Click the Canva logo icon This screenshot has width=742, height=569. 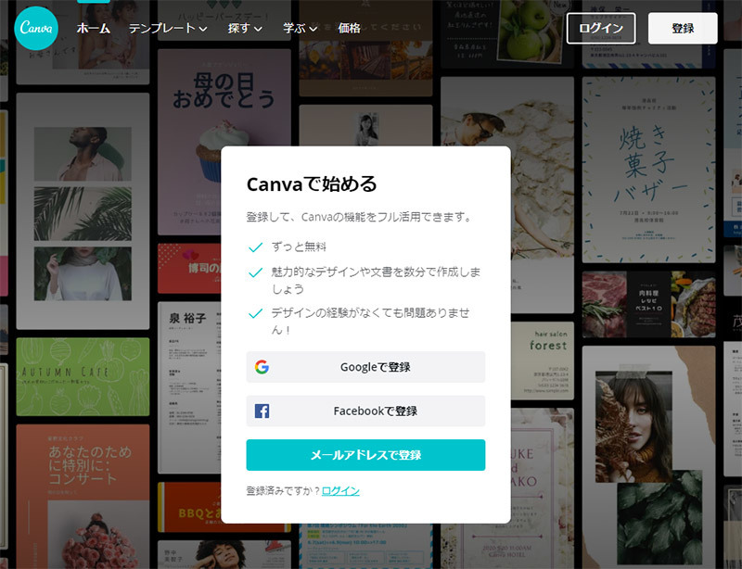[x=36, y=29]
